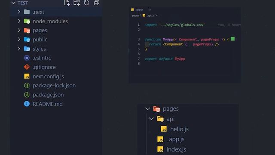Open the .eslintrc file

[42, 58]
